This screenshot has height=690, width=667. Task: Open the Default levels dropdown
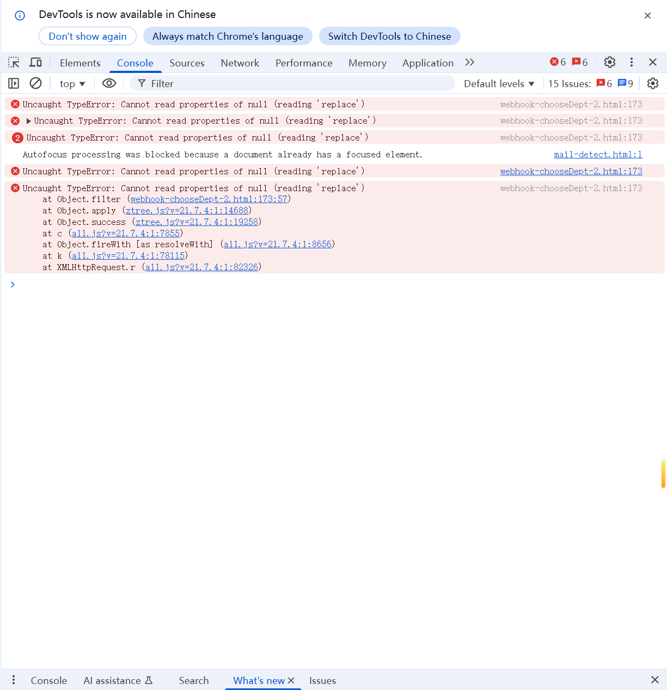click(499, 83)
